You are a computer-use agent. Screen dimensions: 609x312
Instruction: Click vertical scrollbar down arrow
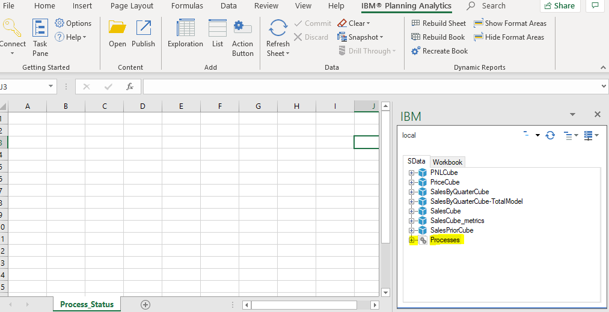tap(385, 293)
